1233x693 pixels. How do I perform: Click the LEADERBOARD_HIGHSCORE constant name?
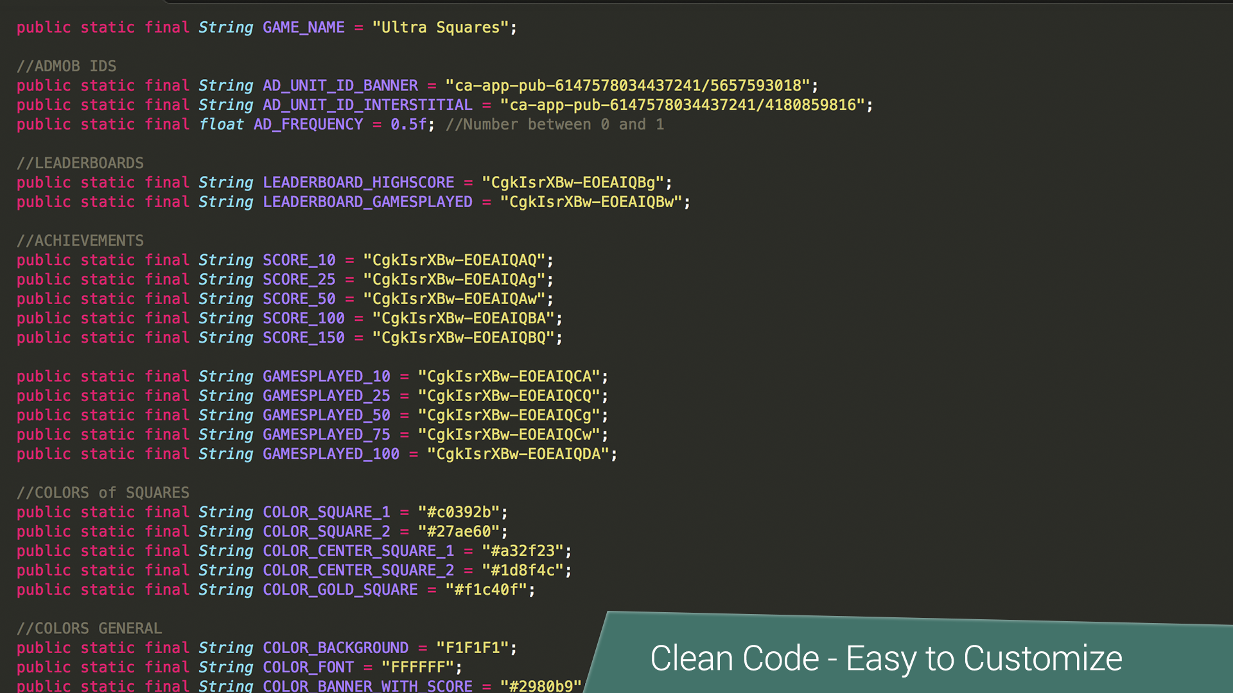[x=358, y=183]
